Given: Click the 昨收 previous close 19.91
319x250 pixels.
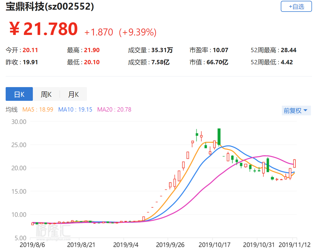Looking at the screenshot, I should pyautogui.click(x=30, y=62).
